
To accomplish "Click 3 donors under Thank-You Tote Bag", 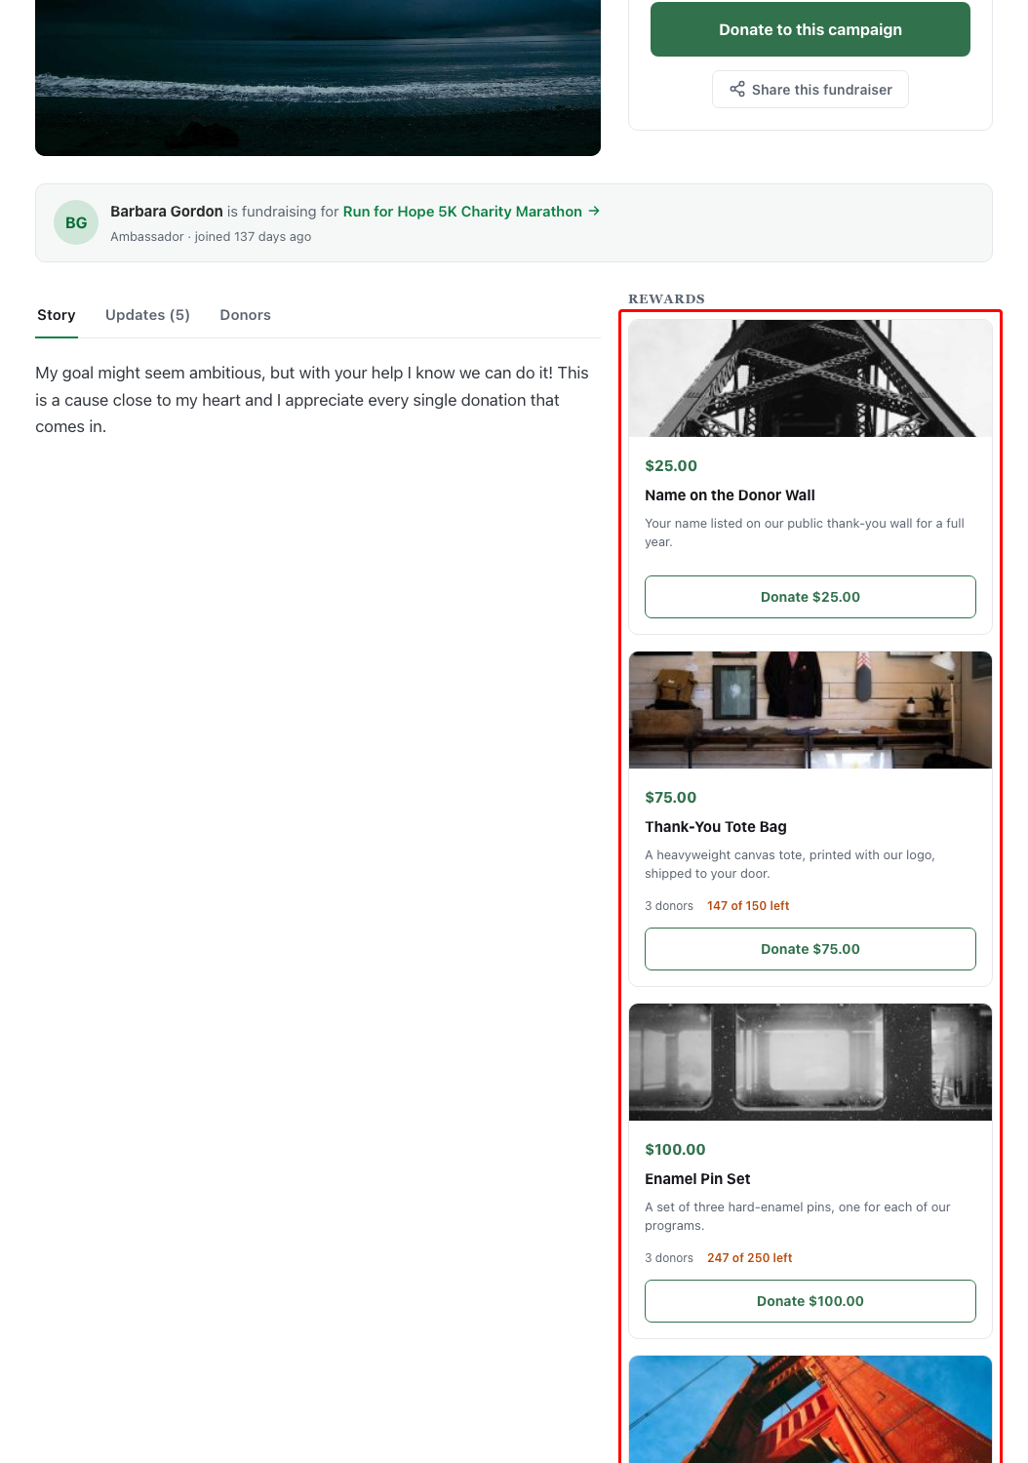I will tap(669, 906).
